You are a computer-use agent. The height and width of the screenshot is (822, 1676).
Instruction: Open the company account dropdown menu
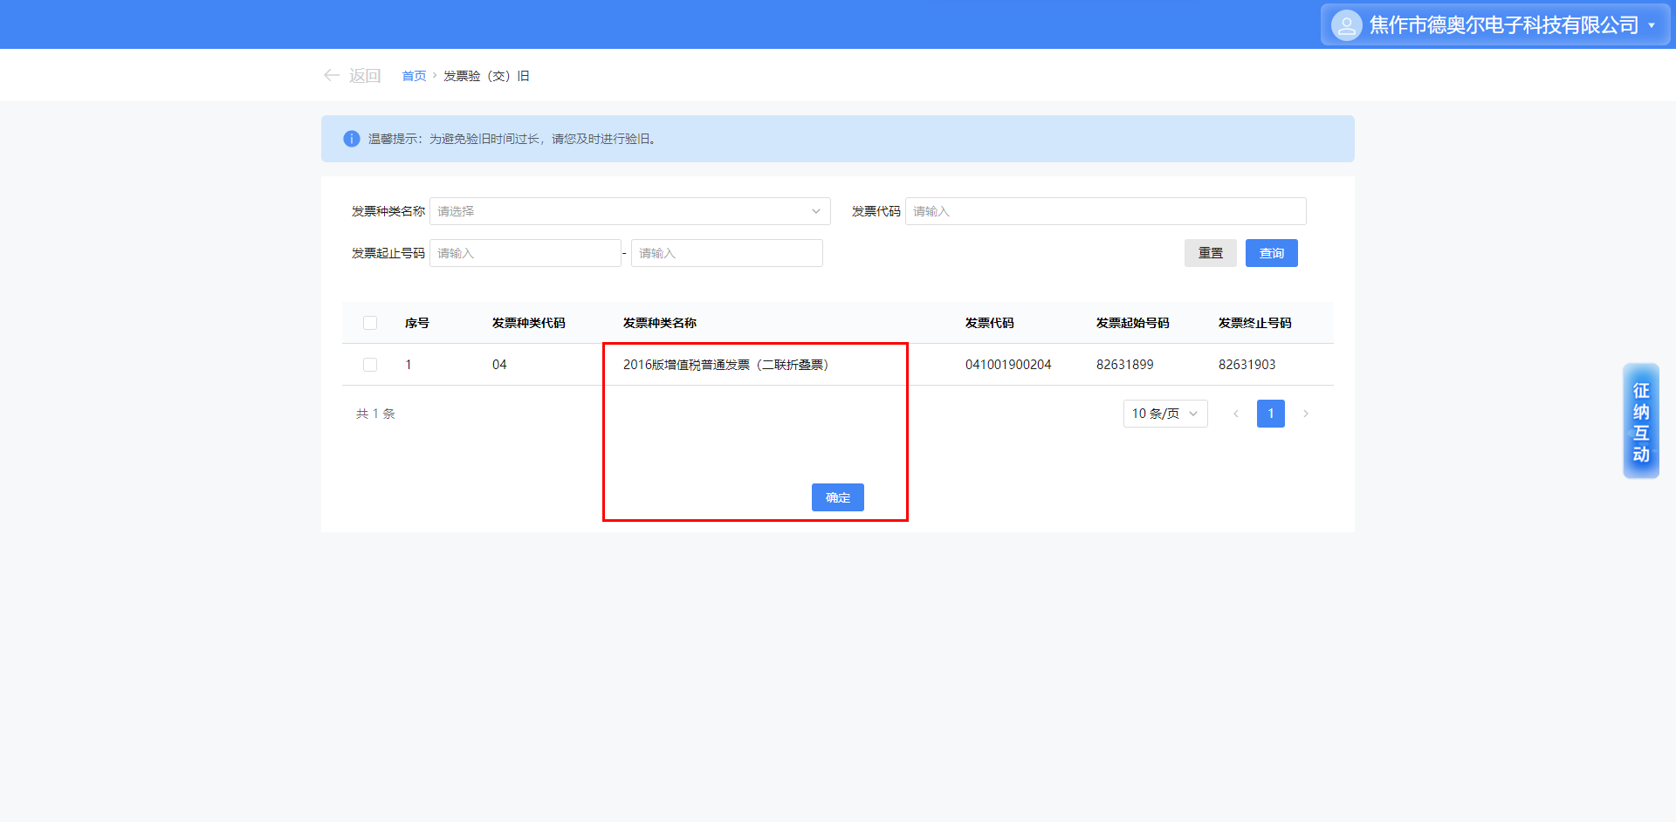point(1651,25)
